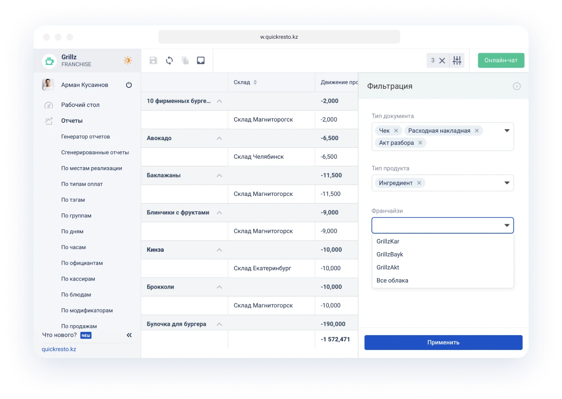Collapse the sidebar with double chevron
Image resolution: width=562 pixels, height=399 pixels.
pyautogui.click(x=129, y=335)
